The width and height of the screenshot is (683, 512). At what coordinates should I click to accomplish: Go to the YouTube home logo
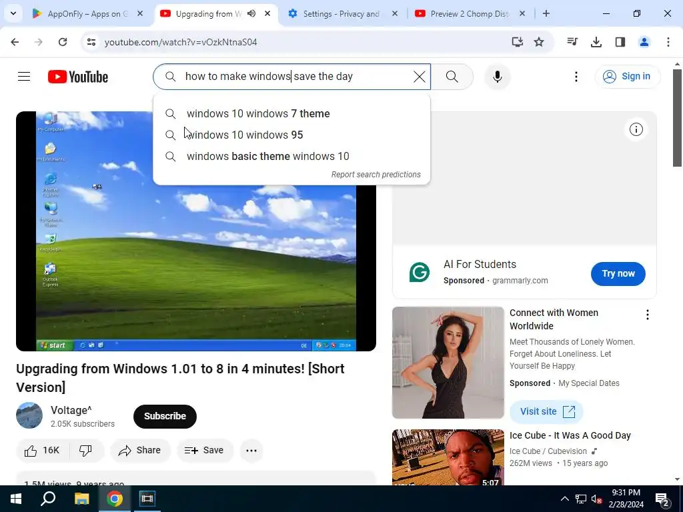pos(78,77)
